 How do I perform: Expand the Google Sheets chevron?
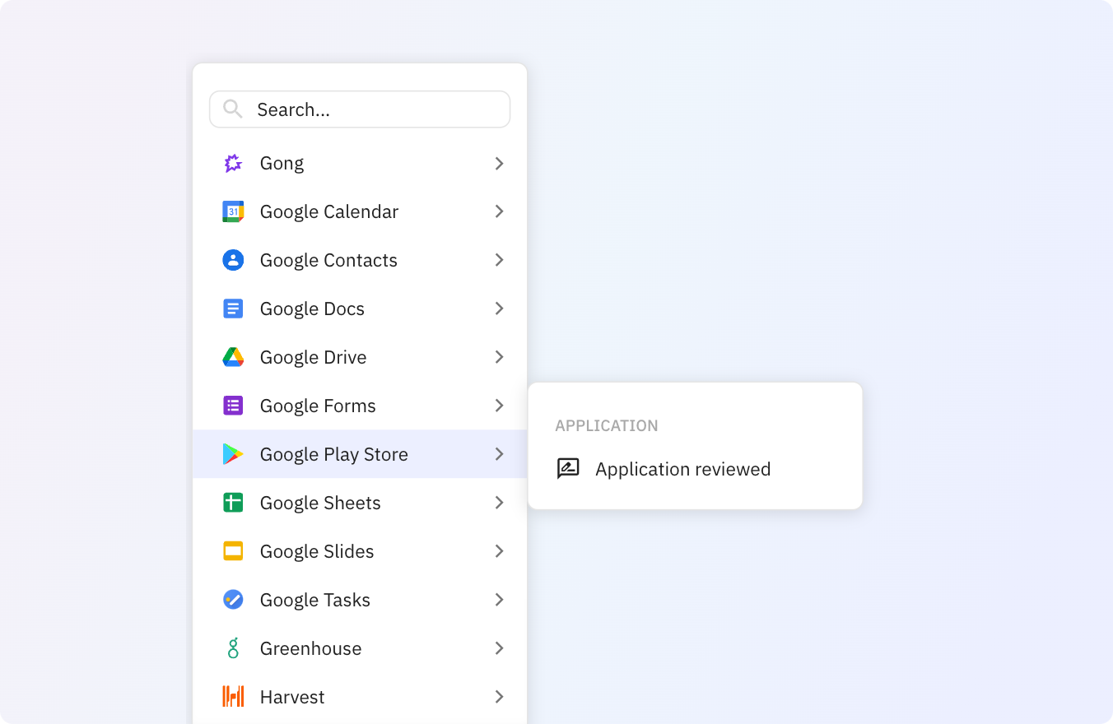[x=499, y=503]
